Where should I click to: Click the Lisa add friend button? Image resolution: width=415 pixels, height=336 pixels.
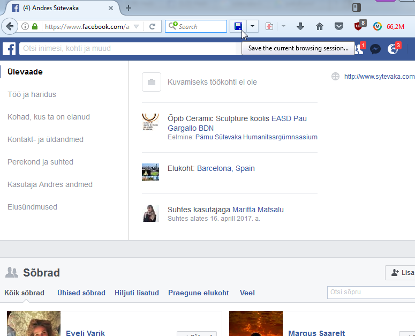click(x=400, y=273)
